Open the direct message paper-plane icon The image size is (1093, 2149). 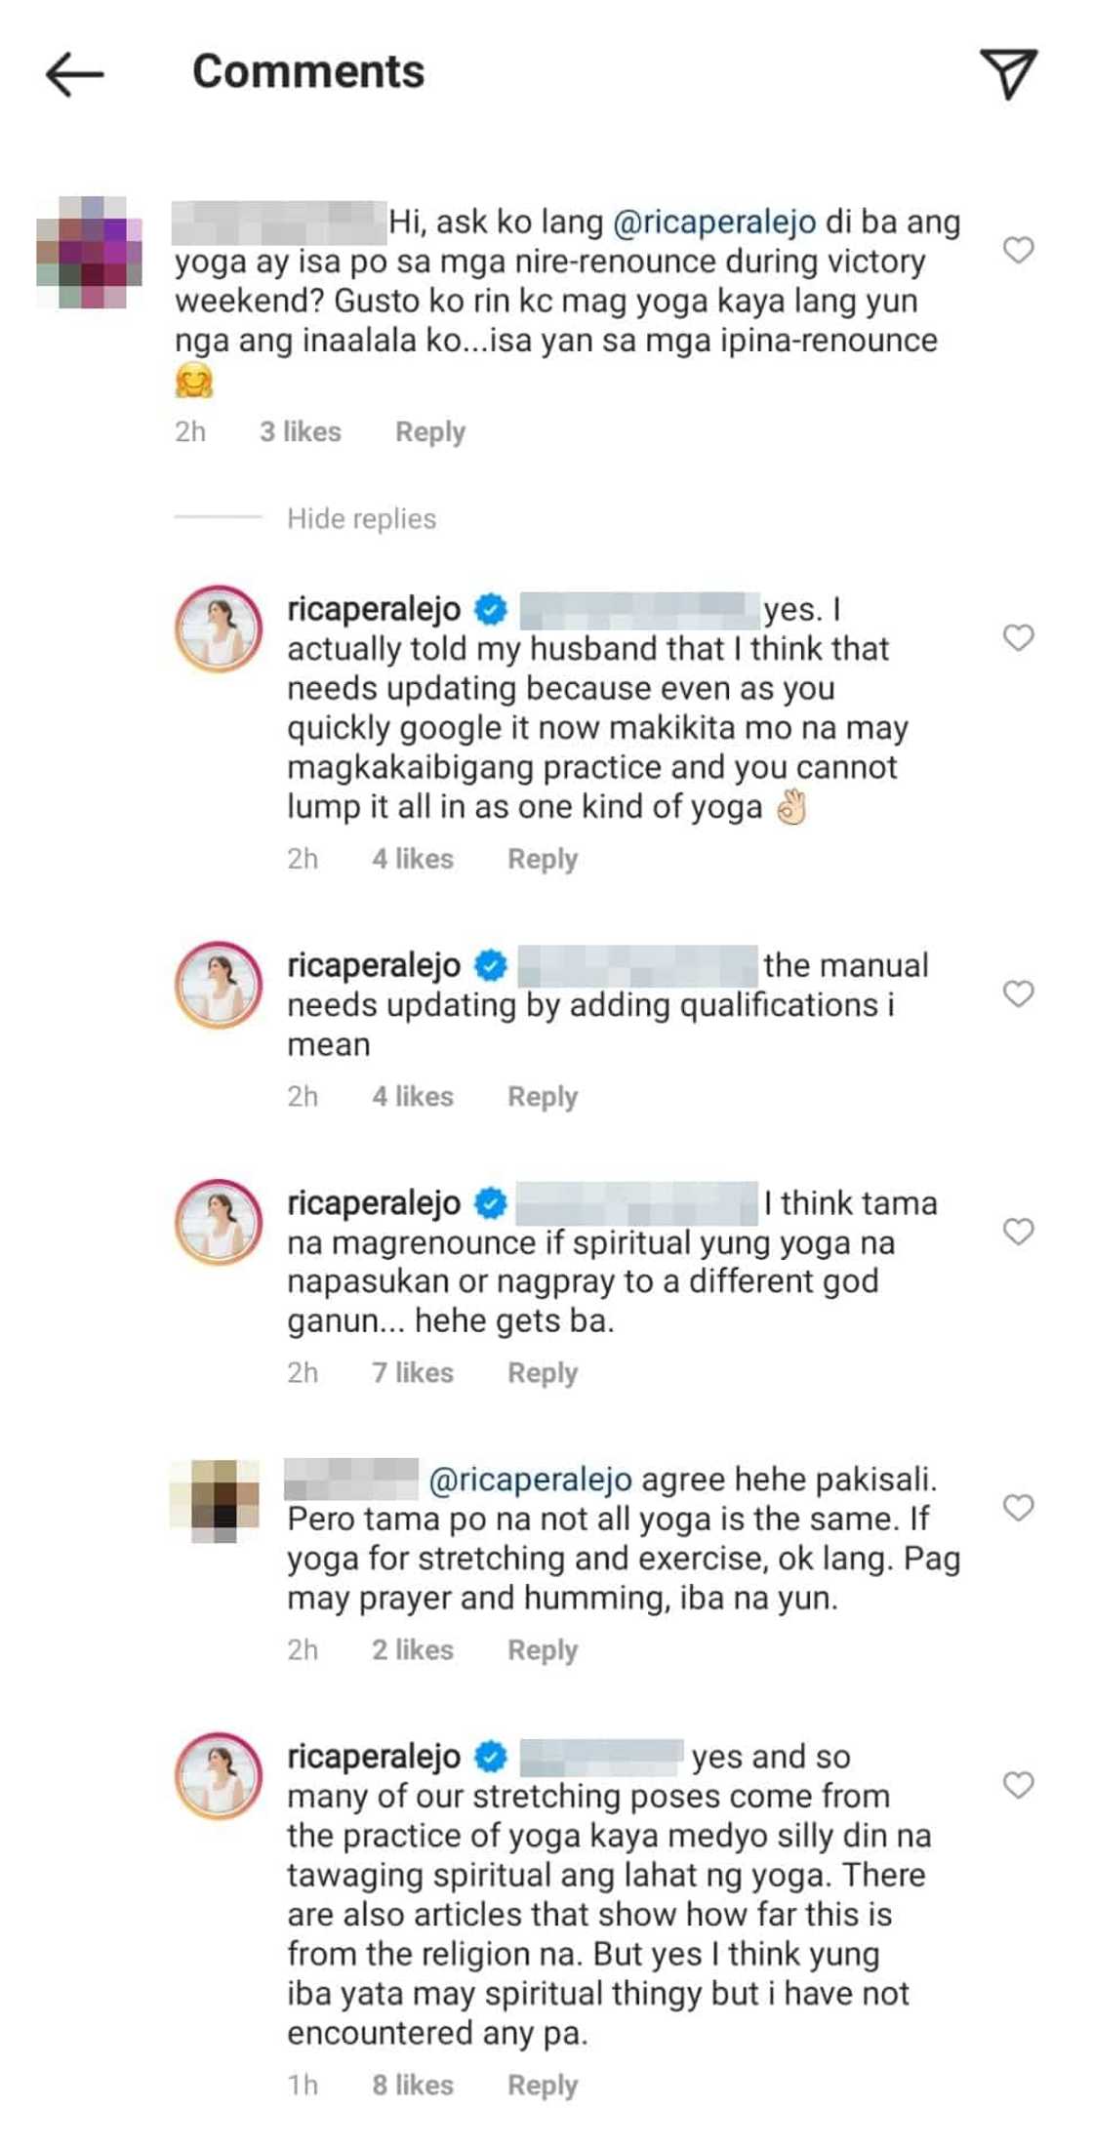click(x=1008, y=74)
